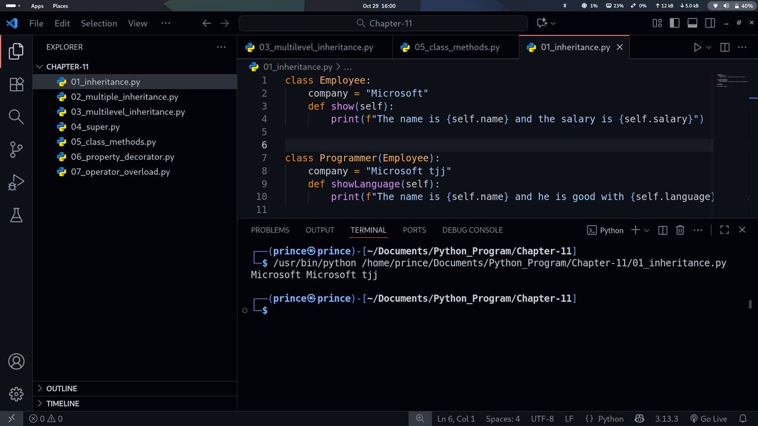Image resolution: width=758 pixels, height=426 pixels.
Task: Open the Edit menu
Action: click(x=62, y=23)
